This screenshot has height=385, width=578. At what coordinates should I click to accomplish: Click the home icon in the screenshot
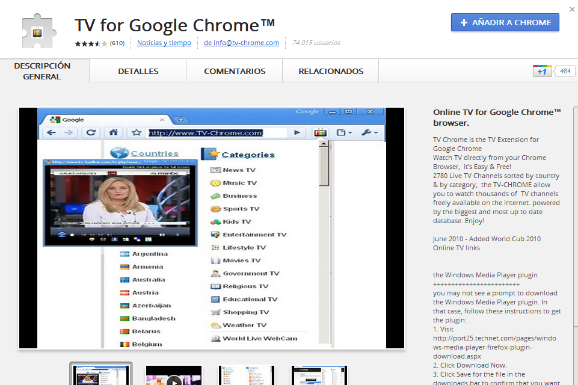coord(114,132)
